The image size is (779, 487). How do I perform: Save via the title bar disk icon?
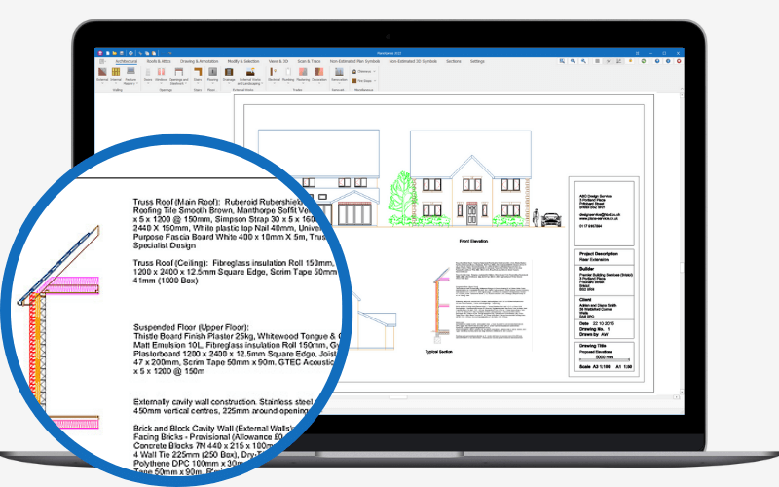tap(121, 53)
